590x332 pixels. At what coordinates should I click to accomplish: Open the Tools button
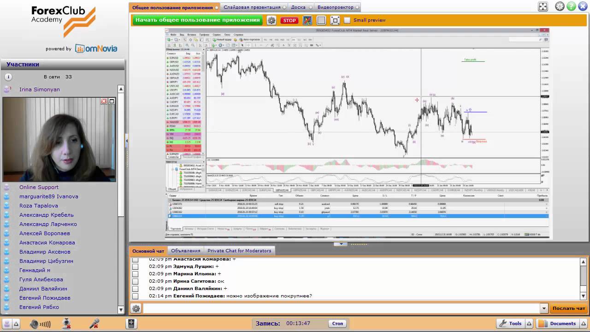click(511, 324)
